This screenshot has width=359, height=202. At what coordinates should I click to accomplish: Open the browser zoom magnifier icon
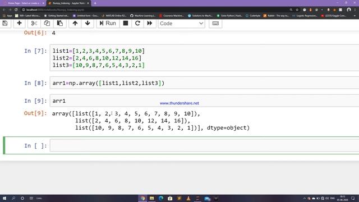[x=291, y=10]
